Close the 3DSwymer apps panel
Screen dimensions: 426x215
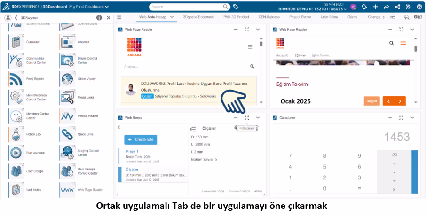tap(109, 18)
